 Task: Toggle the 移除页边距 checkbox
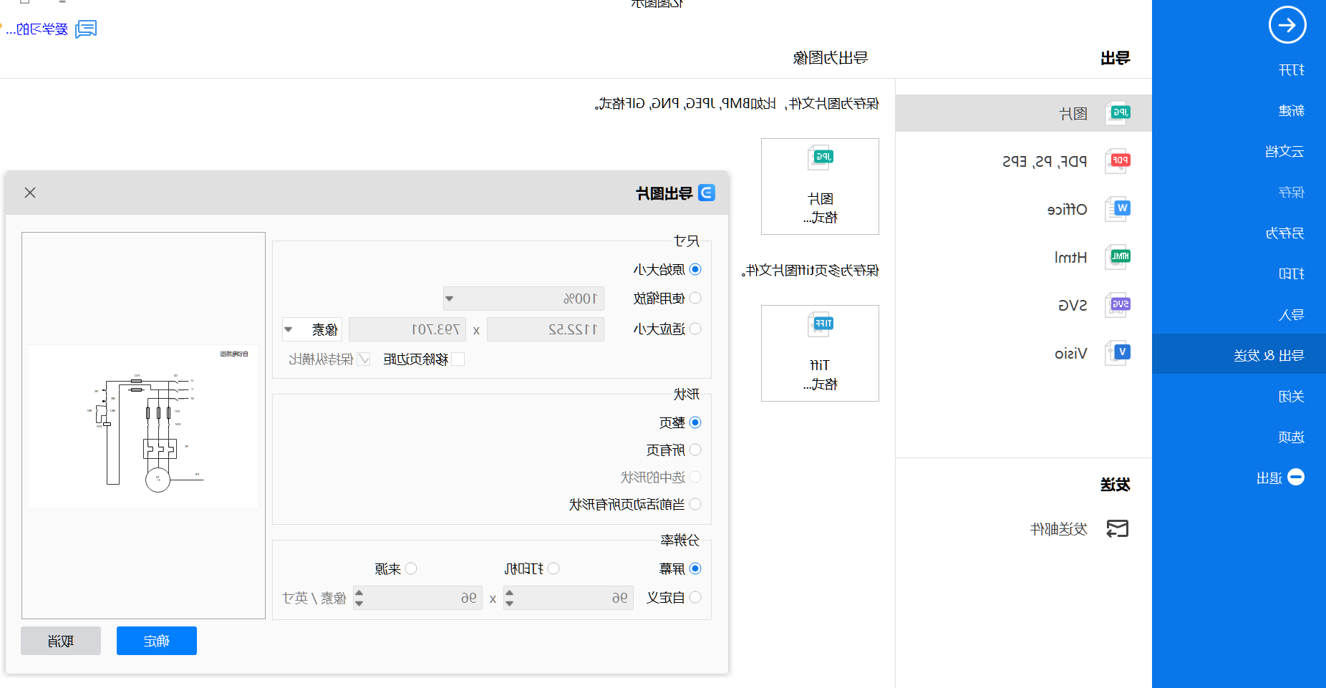click(x=458, y=359)
